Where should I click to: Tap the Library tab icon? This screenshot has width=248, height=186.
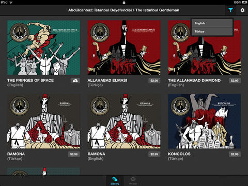[115, 181]
